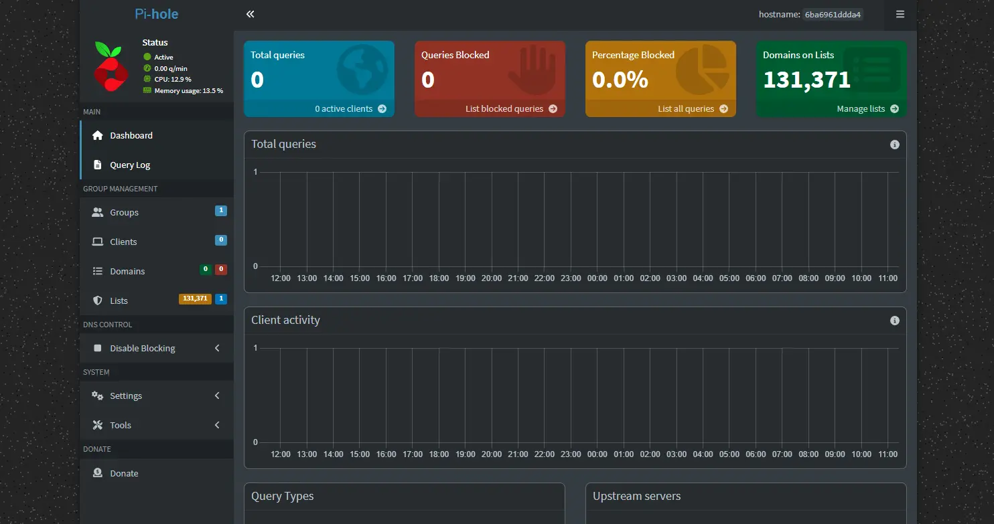Expand the Disable Blocking submenu
The width and height of the screenshot is (994, 524).
point(217,348)
